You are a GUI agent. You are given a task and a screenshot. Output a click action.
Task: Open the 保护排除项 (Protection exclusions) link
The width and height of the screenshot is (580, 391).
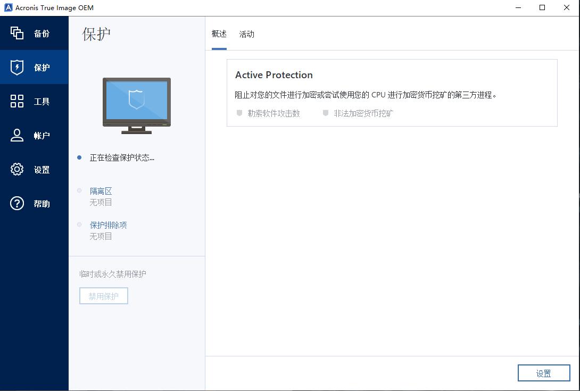[x=109, y=225]
